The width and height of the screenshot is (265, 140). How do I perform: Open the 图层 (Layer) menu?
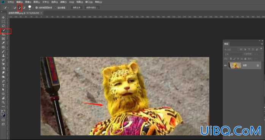tap(36, 2)
